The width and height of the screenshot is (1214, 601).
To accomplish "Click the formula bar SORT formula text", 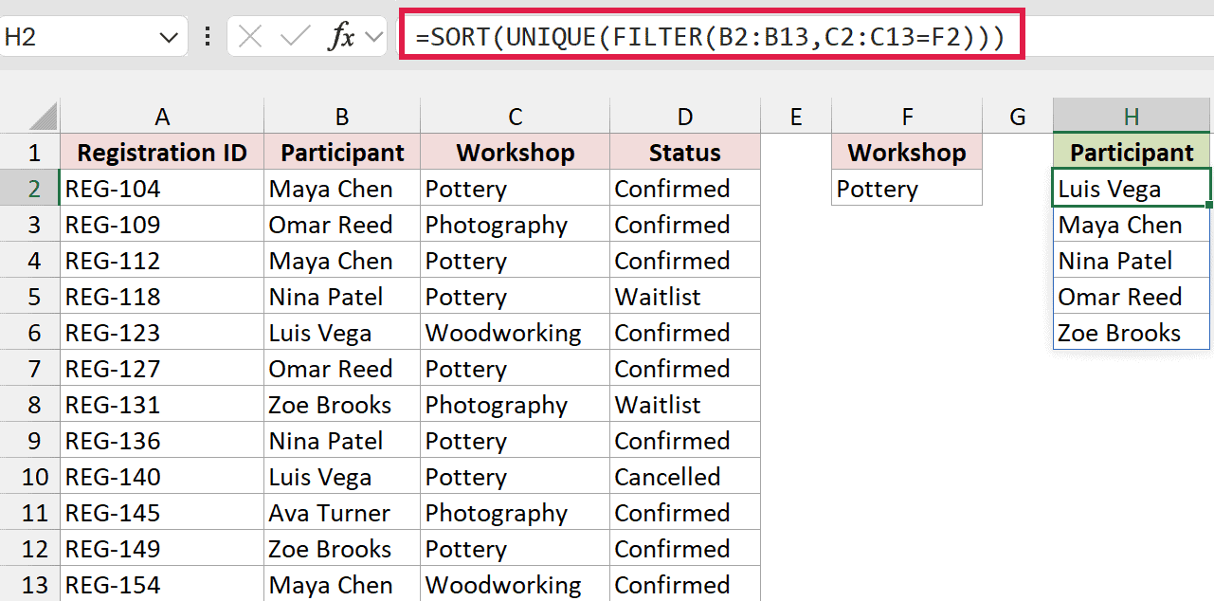I will (x=710, y=38).
